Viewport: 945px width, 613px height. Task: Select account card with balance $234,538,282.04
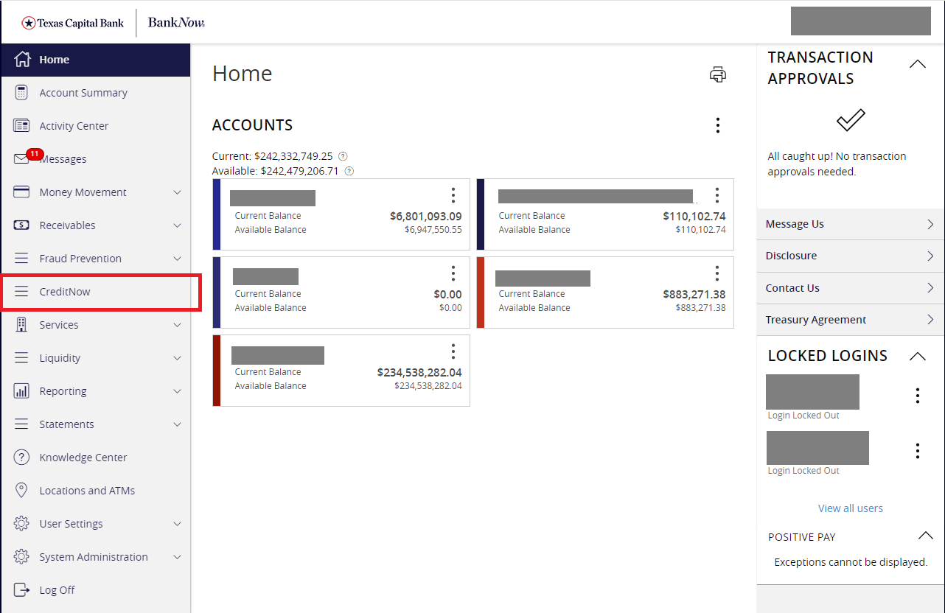(x=341, y=371)
